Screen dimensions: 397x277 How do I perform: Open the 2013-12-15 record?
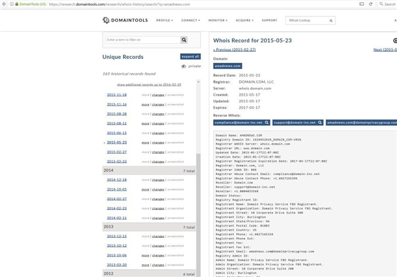pyautogui.click(x=116, y=236)
